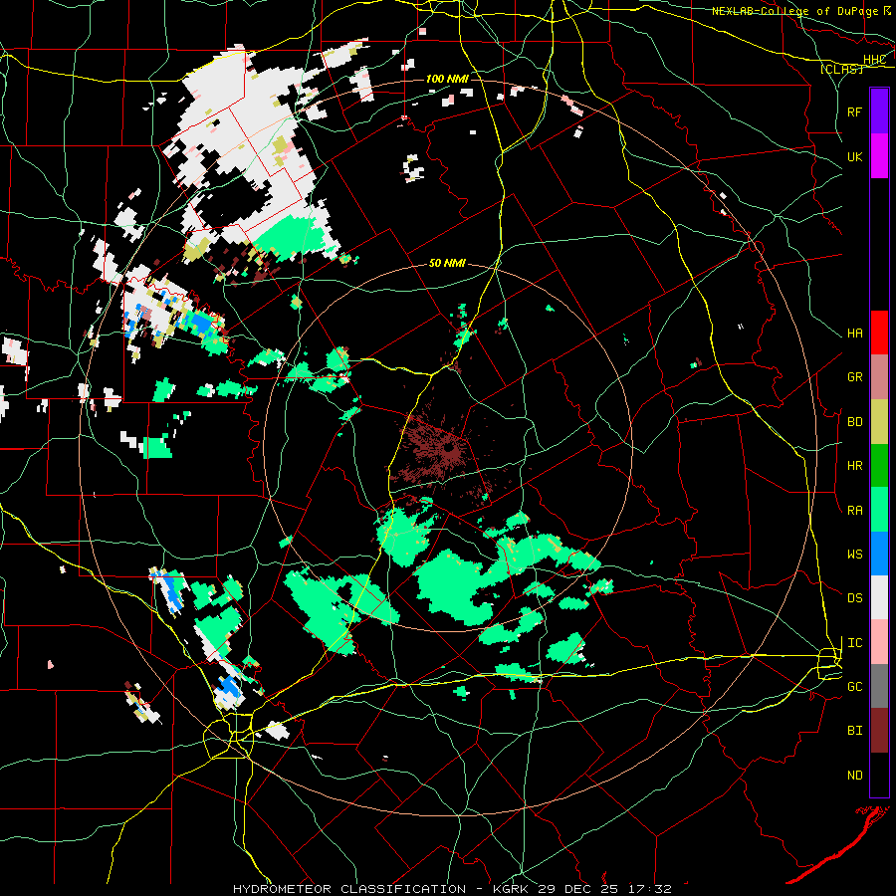Click the IC legend label
The height and width of the screenshot is (896, 896).
click(x=854, y=643)
